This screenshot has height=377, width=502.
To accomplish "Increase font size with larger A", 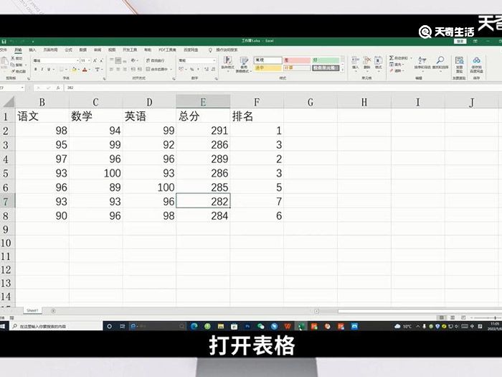I will pyautogui.click(x=95, y=60).
